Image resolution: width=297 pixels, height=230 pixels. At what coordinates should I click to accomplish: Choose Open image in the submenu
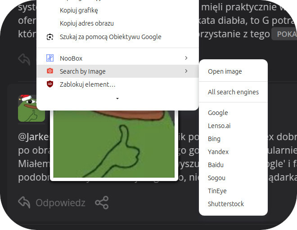[225, 71]
